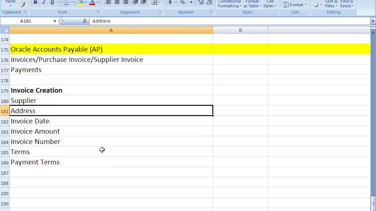
Task: Click Merge and Center icon
Action: pyautogui.click(x=154, y=3)
